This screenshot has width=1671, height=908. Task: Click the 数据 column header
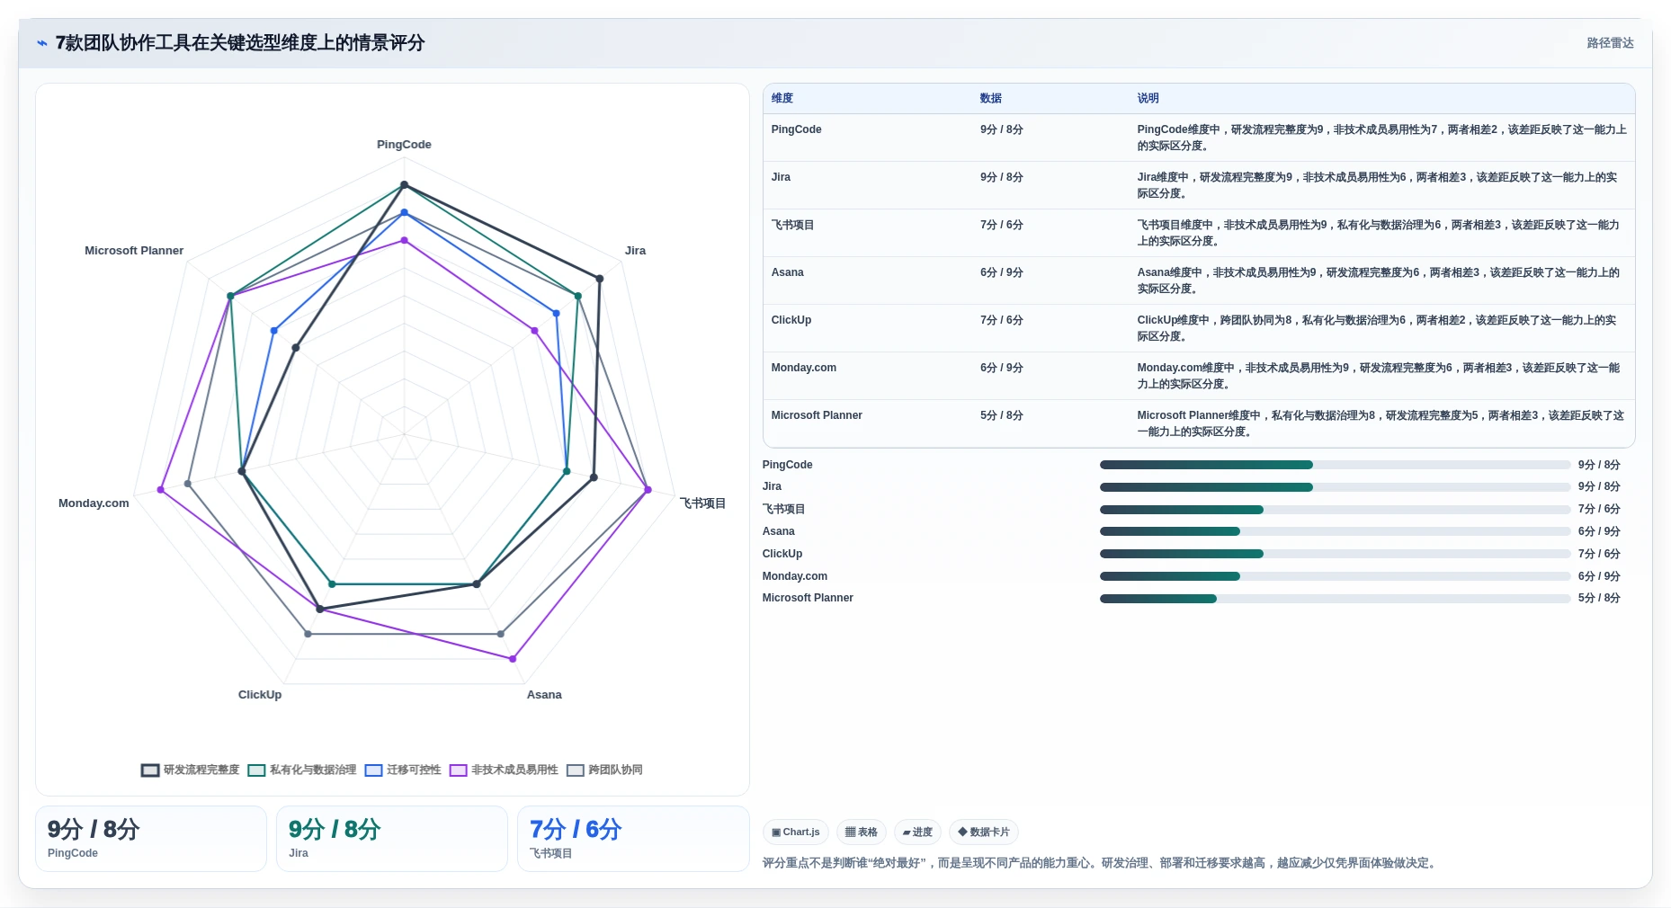click(x=991, y=99)
